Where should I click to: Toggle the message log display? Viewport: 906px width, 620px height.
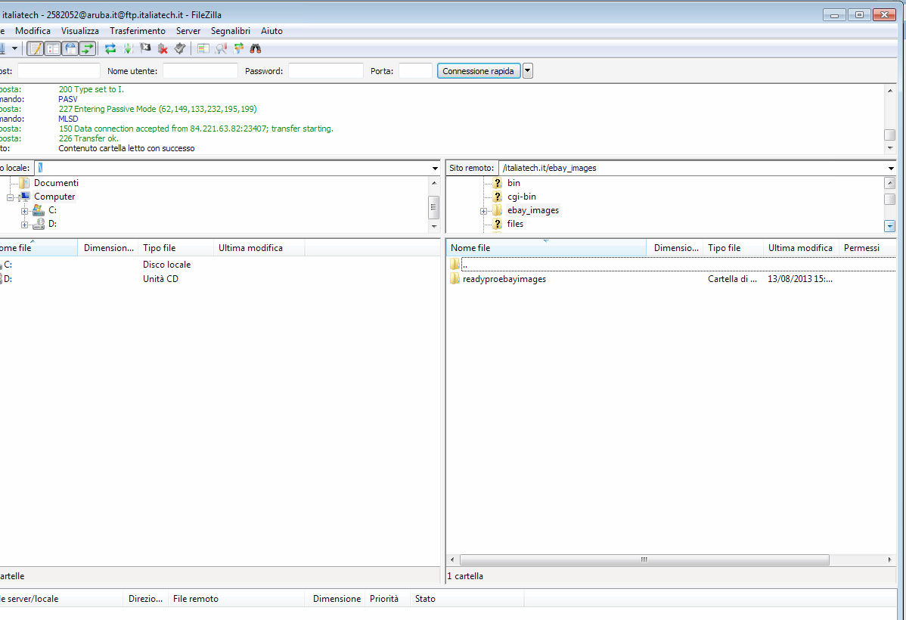click(35, 49)
